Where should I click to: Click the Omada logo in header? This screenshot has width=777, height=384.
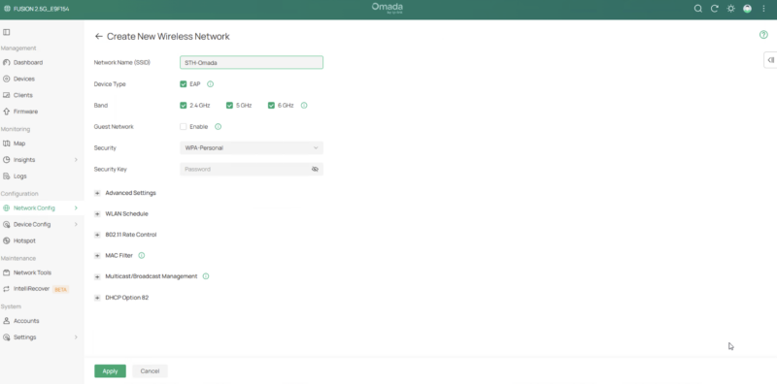(388, 8)
